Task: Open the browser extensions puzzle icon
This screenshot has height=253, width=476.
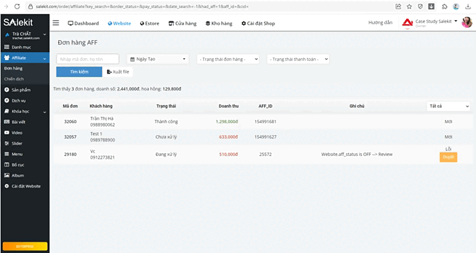Action: [444, 6]
